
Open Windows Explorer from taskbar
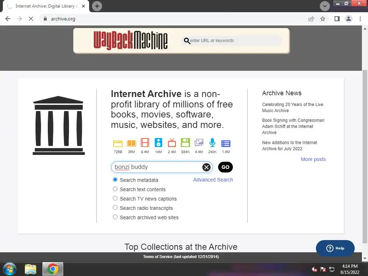coord(31,269)
